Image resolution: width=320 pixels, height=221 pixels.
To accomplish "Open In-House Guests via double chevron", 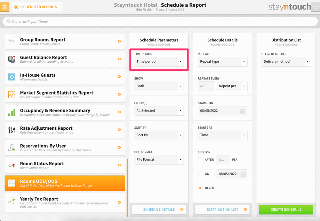I will tap(119, 77).
